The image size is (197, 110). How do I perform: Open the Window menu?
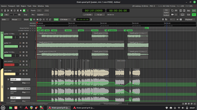click(41, 6)
